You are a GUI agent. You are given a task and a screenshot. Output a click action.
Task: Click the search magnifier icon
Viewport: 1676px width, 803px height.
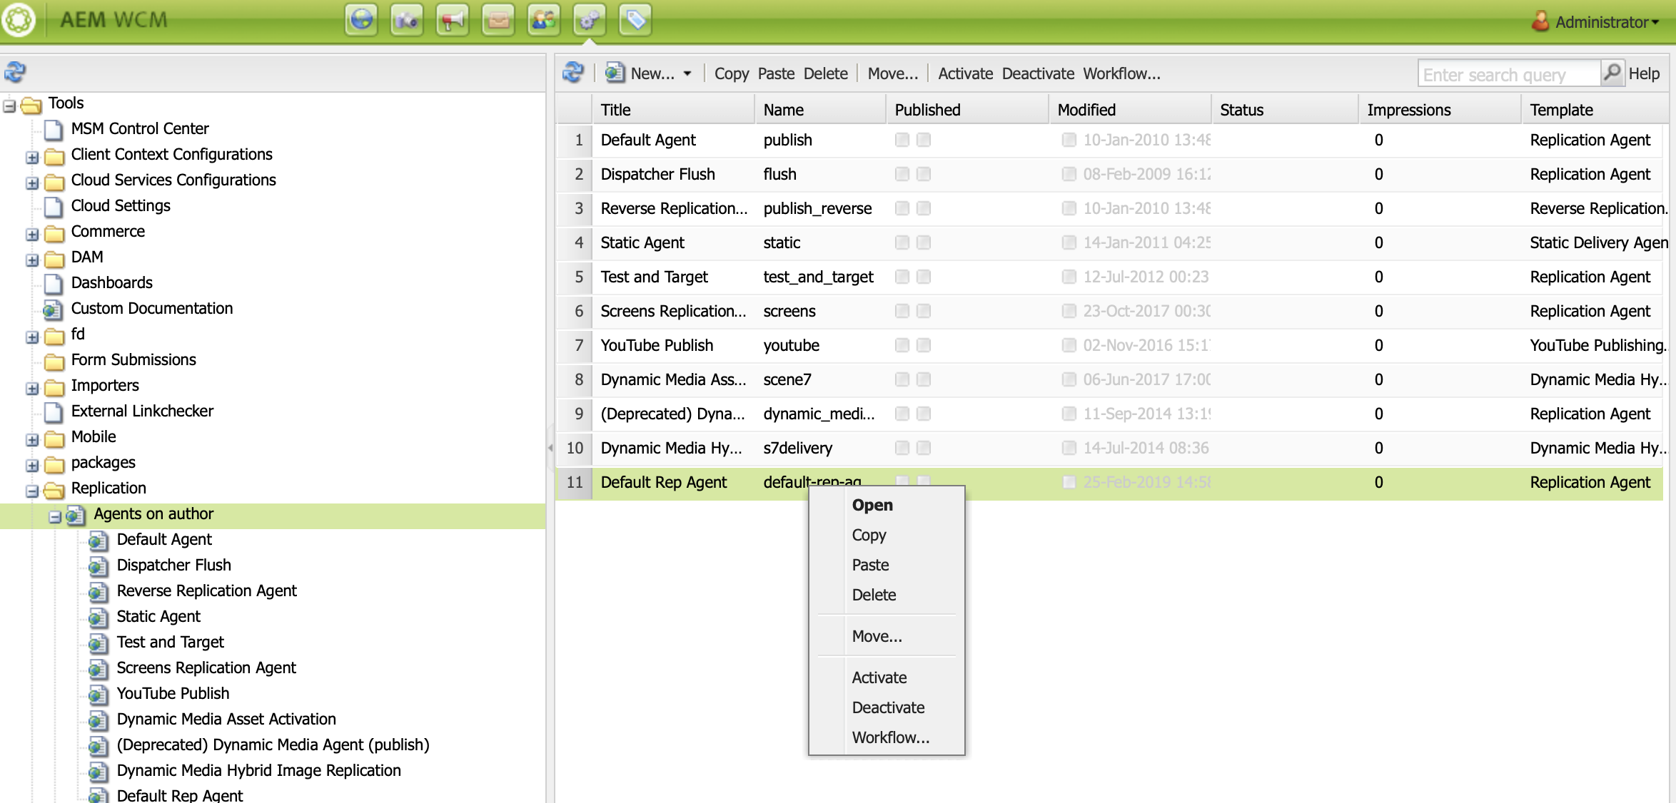click(1612, 73)
